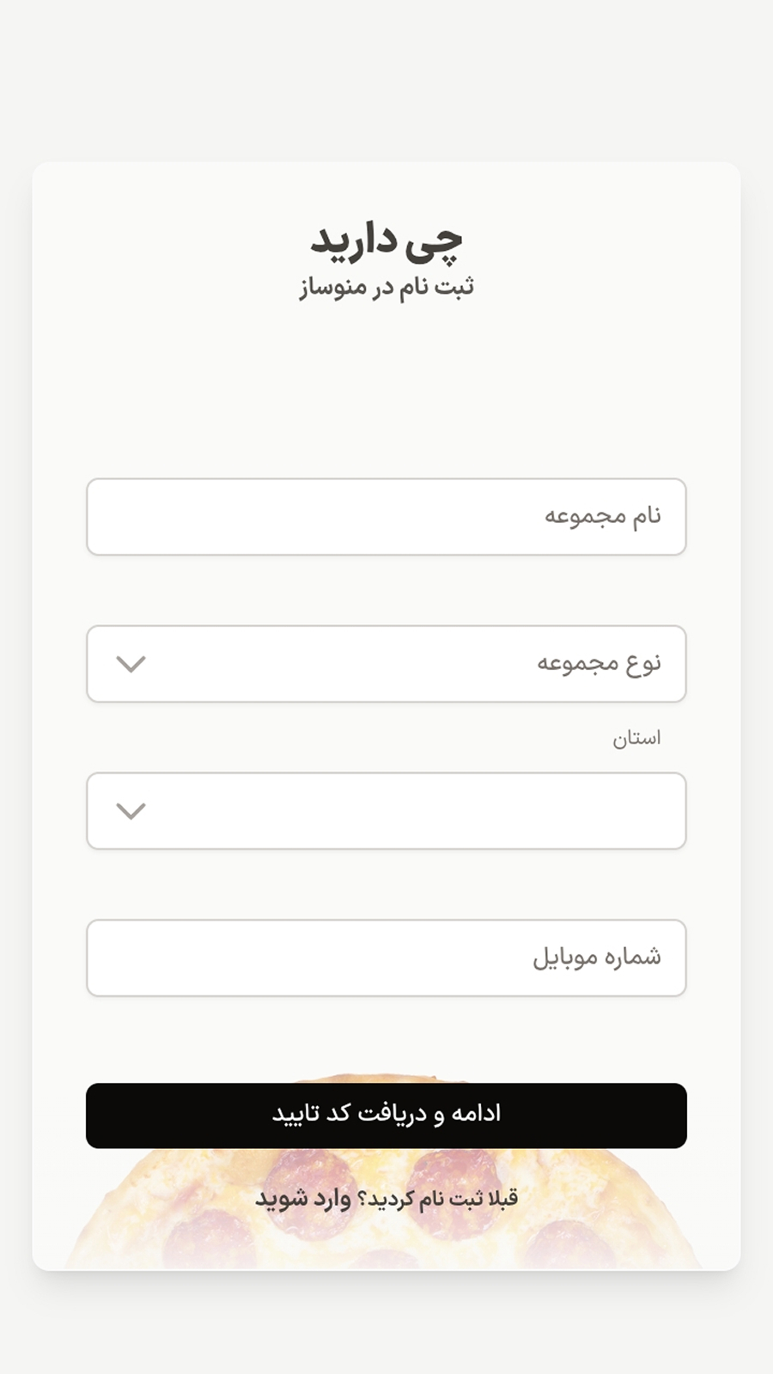Click the 'نام مجموعه' collection name field
Image resolution: width=773 pixels, height=1374 pixels.
(386, 516)
